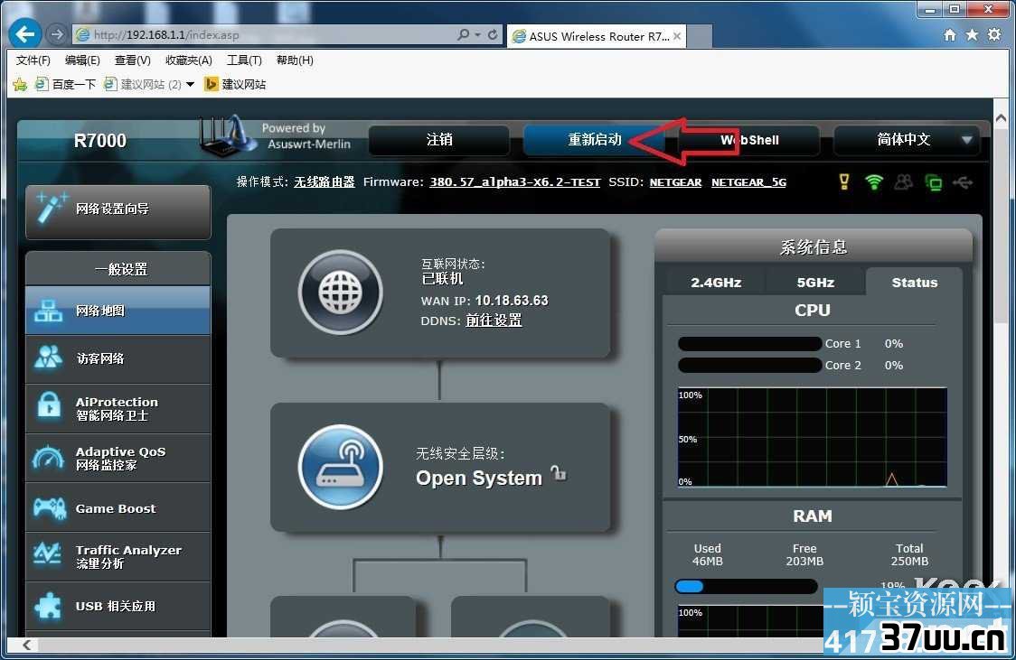Open the browser home icon
Image resolution: width=1016 pixels, height=660 pixels.
[x=949, y=35]
